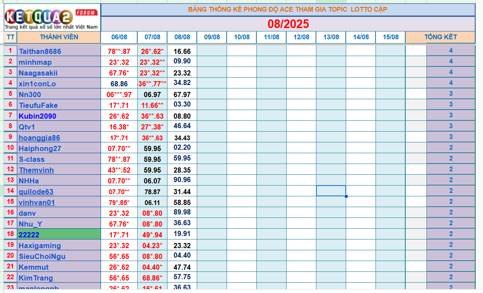The height and width of the screenshot is (293, 483).
Task: Click the blue fill handle of selected cell
Action: coord(346,196)
